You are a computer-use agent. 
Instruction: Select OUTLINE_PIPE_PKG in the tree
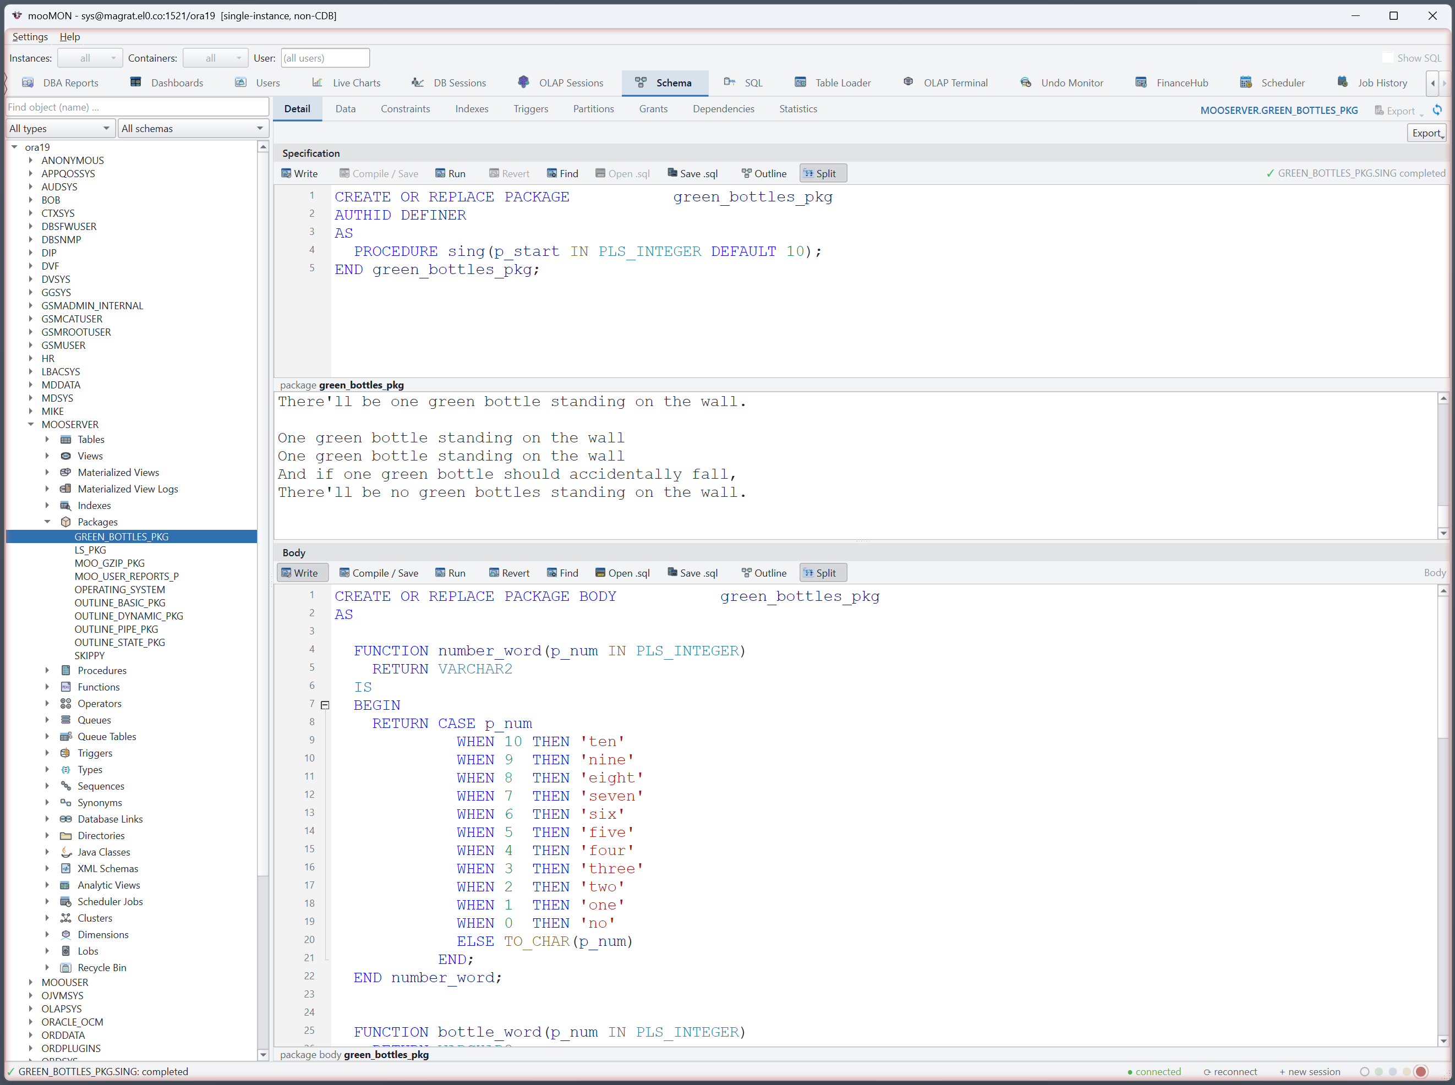click(116, 629)
